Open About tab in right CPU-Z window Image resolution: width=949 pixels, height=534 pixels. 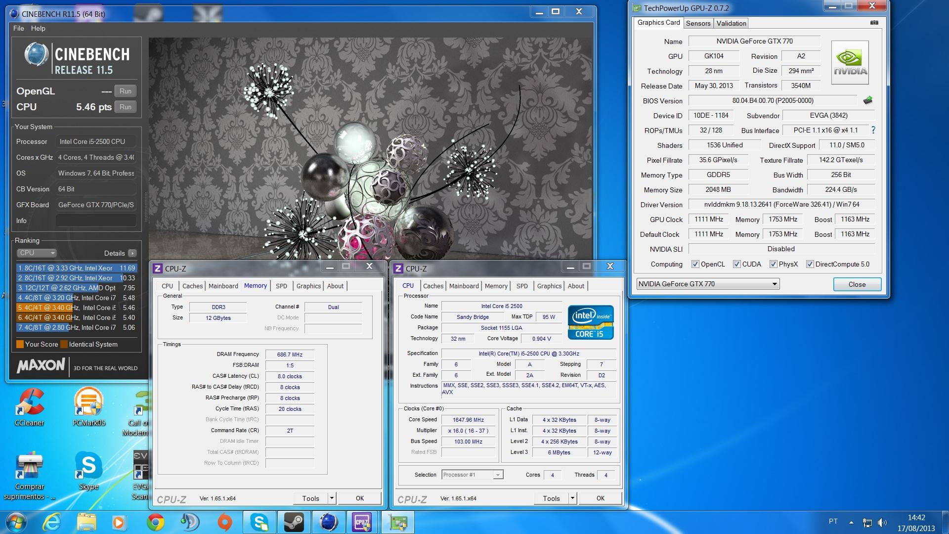[576, 286]
